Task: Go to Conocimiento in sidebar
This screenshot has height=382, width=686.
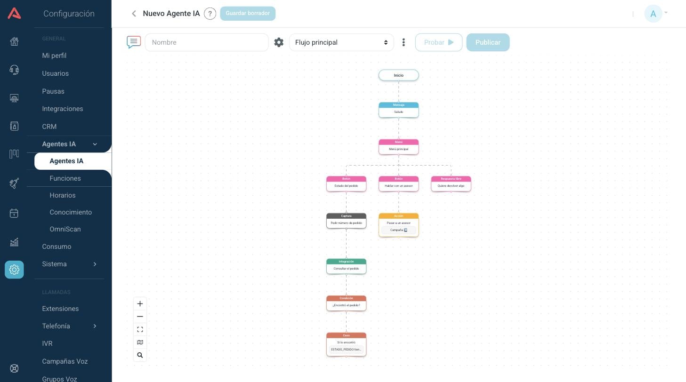Action: 71,212
